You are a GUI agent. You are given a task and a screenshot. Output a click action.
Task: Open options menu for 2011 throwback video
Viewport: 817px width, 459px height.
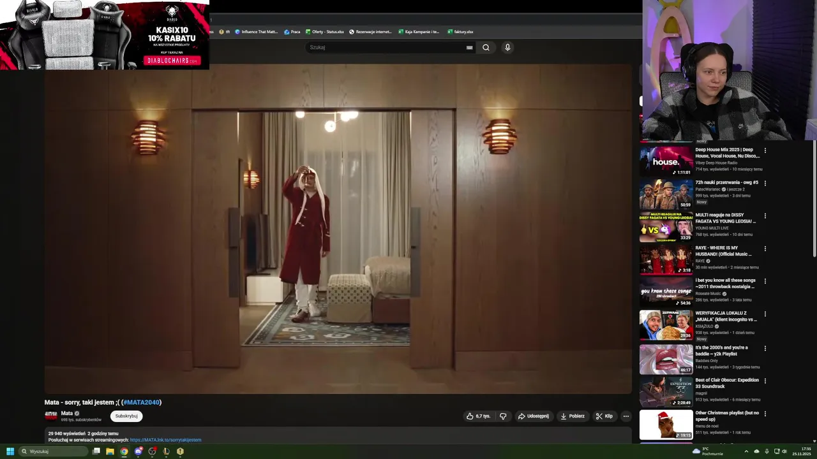[x=765, y=281]
